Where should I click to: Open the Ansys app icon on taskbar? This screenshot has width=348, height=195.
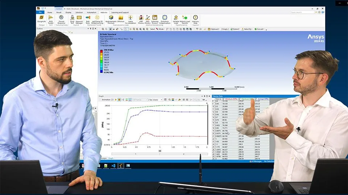tap(121, 166)
